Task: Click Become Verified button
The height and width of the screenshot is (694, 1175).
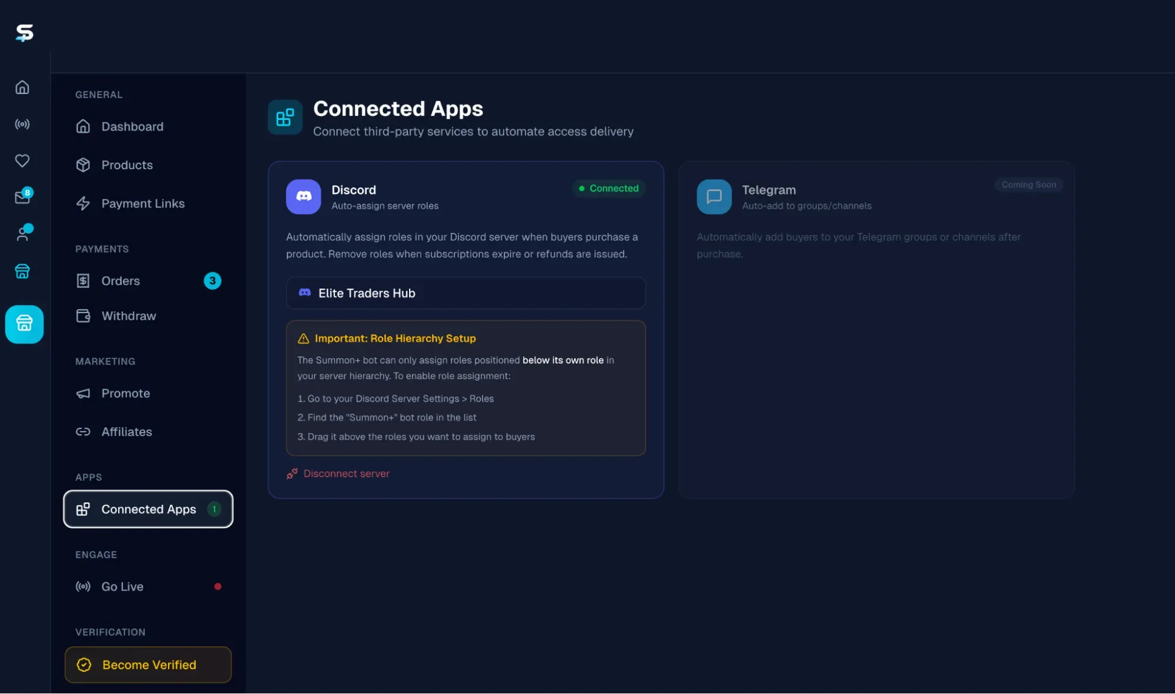Action: click(x=148, y=665)
